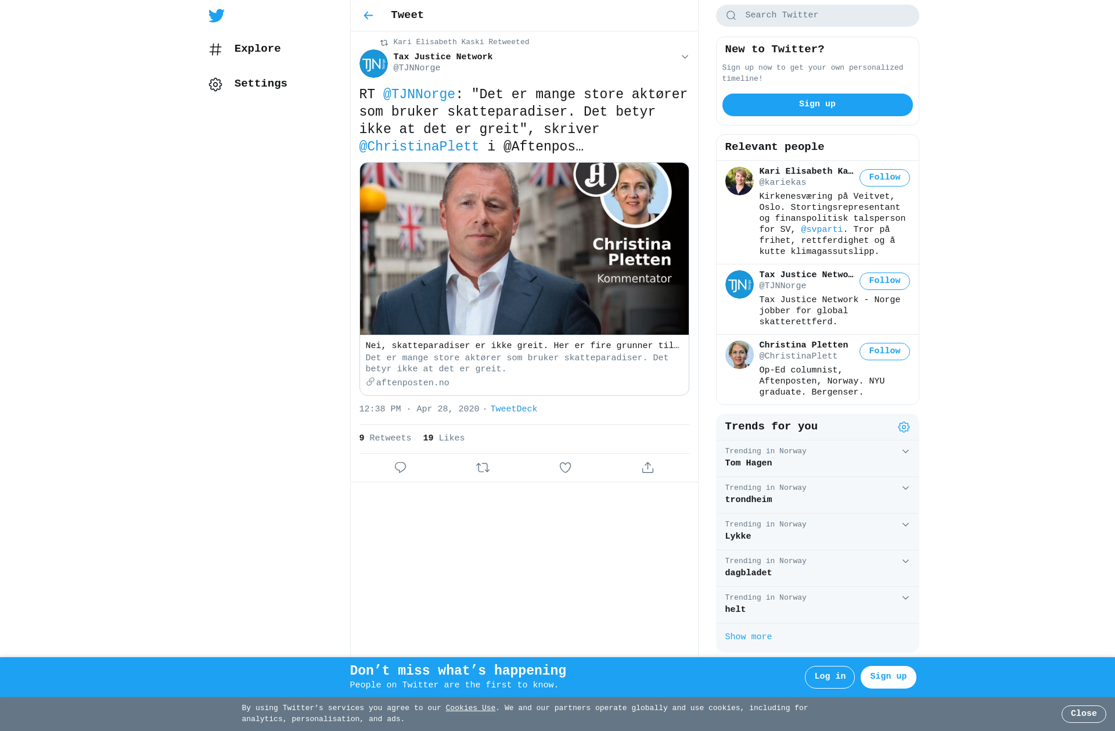
Task: Open the Aftenposten article image preview
Action: (524, 249)
